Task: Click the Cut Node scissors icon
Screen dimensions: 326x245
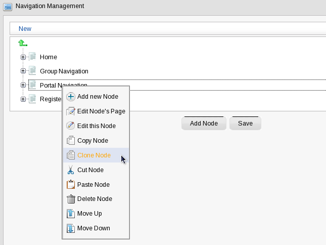Action: click(x=71, y=170)
